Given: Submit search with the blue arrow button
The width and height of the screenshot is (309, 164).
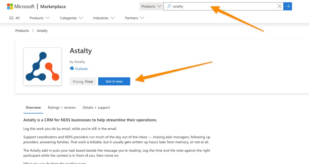Looking at the screenshot, I should (x=288, y=6).
